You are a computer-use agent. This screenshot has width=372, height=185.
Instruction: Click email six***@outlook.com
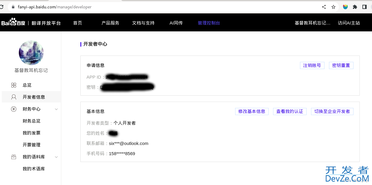point(129,143)
